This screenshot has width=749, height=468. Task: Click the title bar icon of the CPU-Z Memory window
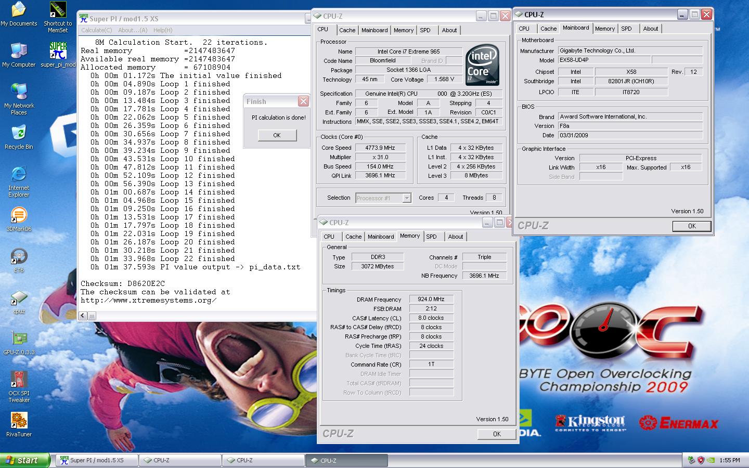point(324,222)
